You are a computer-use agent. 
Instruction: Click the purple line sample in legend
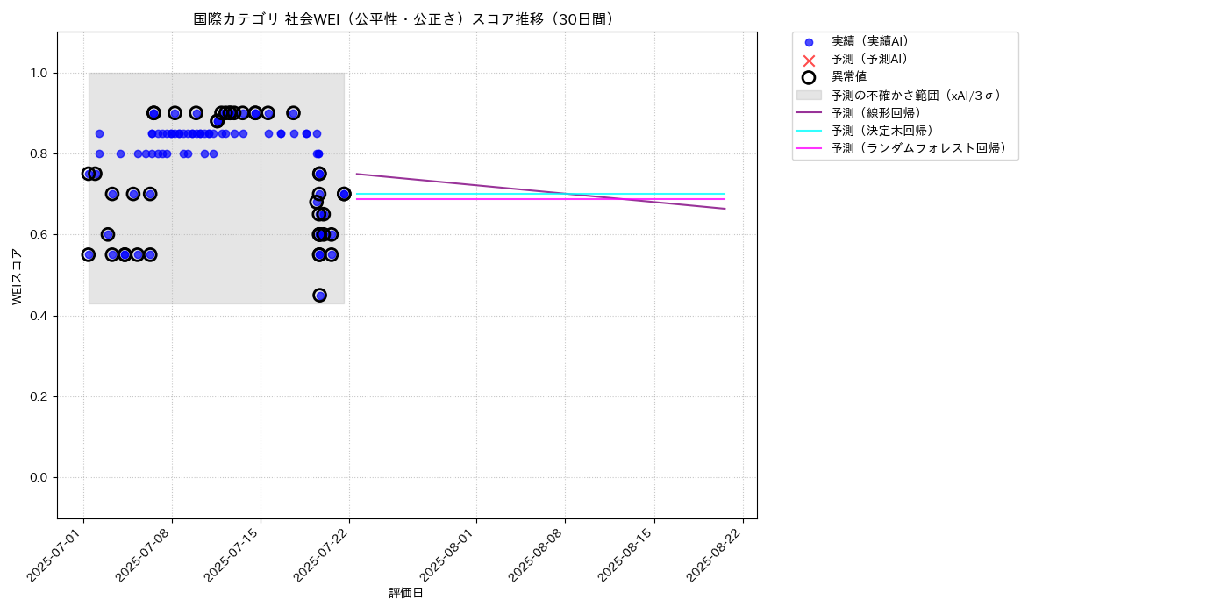[x=809, y=112]
